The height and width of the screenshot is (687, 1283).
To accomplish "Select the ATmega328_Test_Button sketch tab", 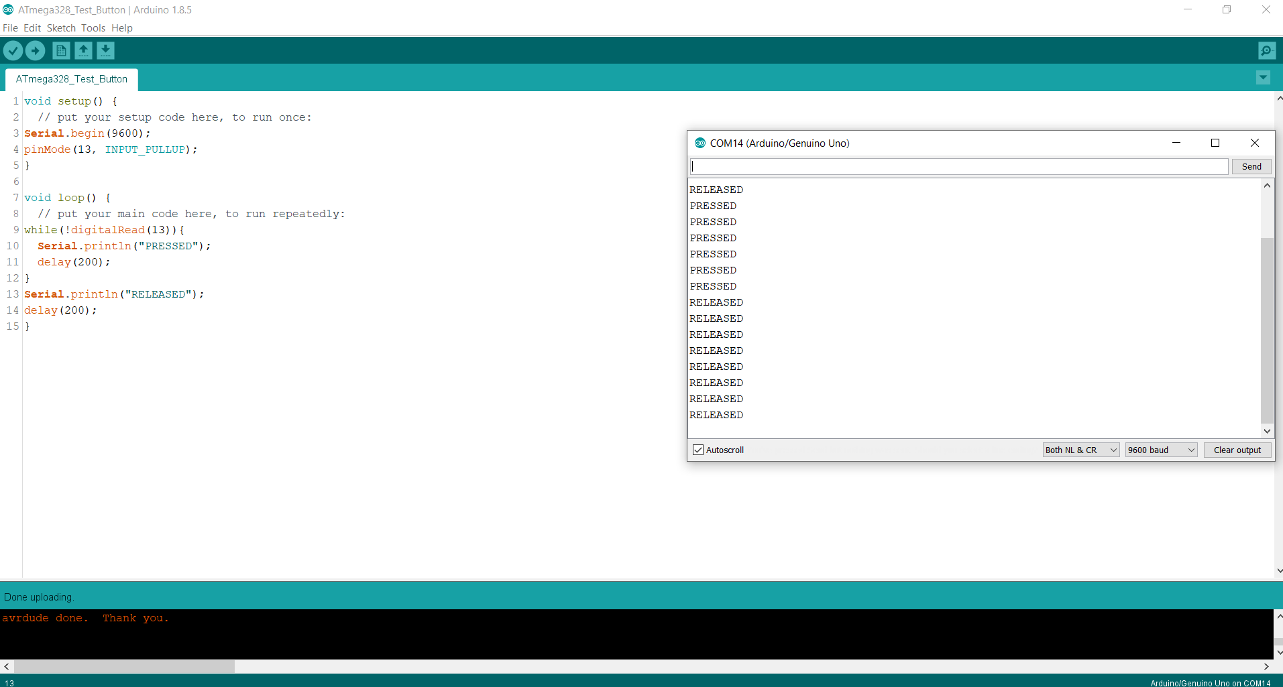I will pos(71,79).
